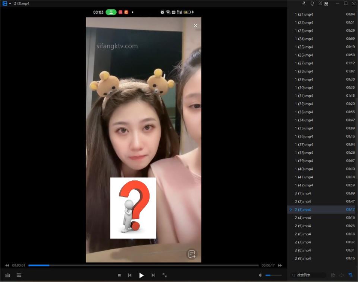Seek on the video progress bar
Viewport: 358px width, 282px height.
(x=143, y=265)
